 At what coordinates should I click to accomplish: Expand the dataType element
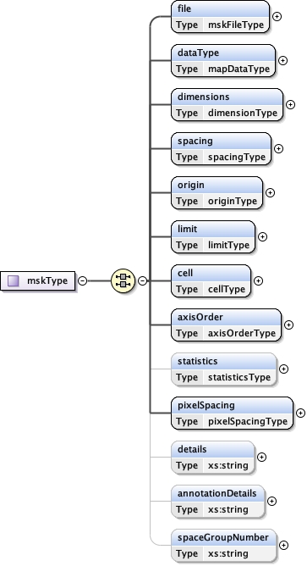point(282,61)
